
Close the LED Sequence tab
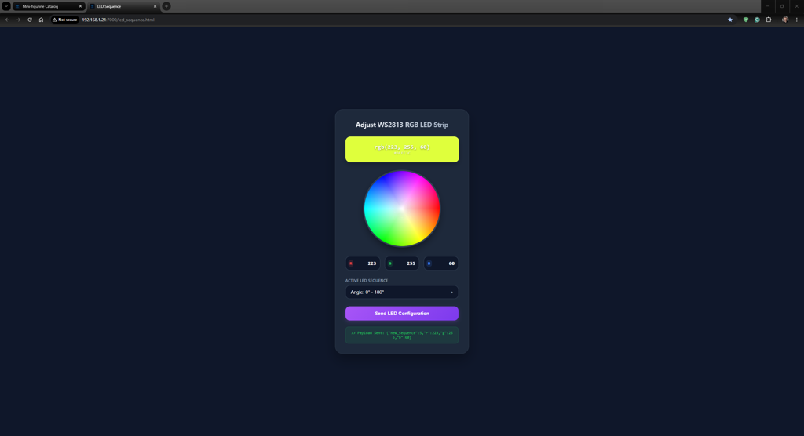coord(155,6)
